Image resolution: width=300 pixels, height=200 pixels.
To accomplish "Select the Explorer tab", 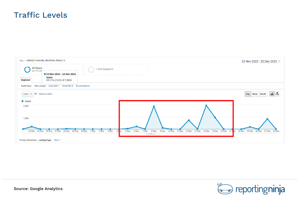I will click(x=26, y=80).
